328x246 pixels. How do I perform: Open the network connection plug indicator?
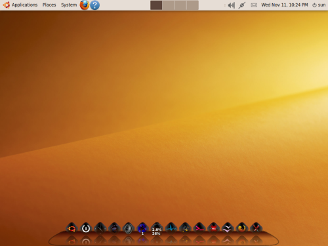pyautogui.click(x=242, y=5)
